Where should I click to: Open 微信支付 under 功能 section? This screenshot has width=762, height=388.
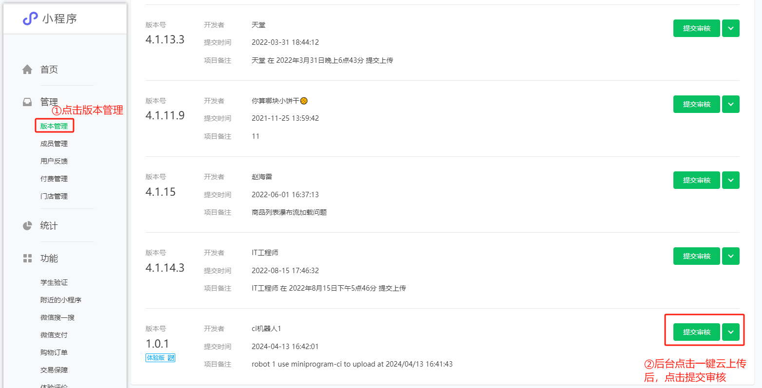click(x=54, y=335)
